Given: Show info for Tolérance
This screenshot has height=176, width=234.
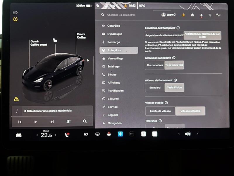Looking at the screenshot, I should click(x=160, y=121).
